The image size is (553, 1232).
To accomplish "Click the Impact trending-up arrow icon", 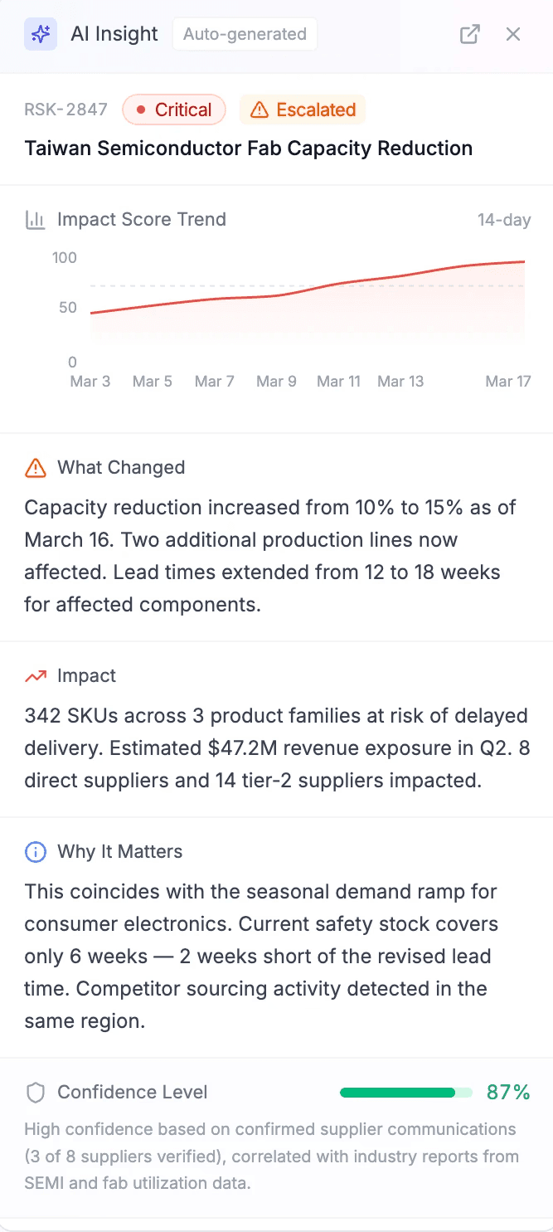I will click(36, 676).
